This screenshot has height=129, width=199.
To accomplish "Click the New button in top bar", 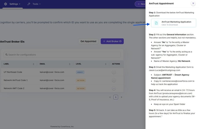I will tap(140, 4).
